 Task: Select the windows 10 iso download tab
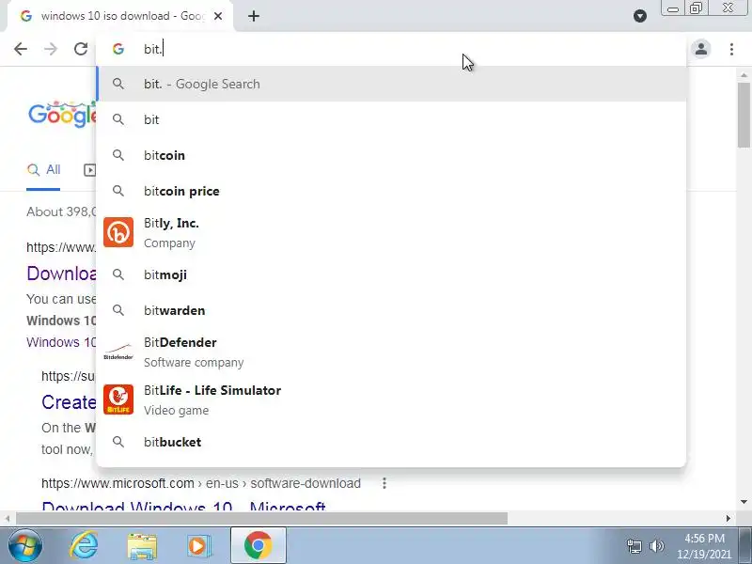120,16
